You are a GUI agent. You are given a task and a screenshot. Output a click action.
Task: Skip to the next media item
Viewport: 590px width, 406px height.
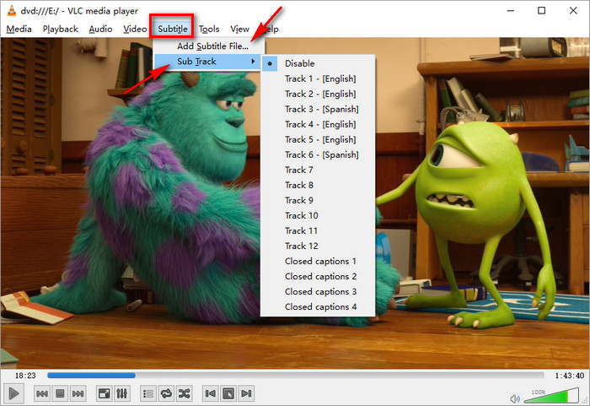coord(78,393)
